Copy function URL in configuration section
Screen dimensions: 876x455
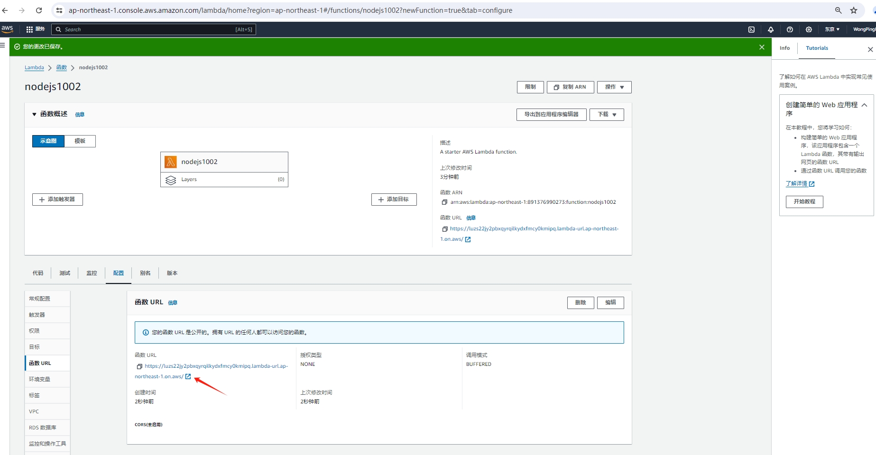click(139, 366)
